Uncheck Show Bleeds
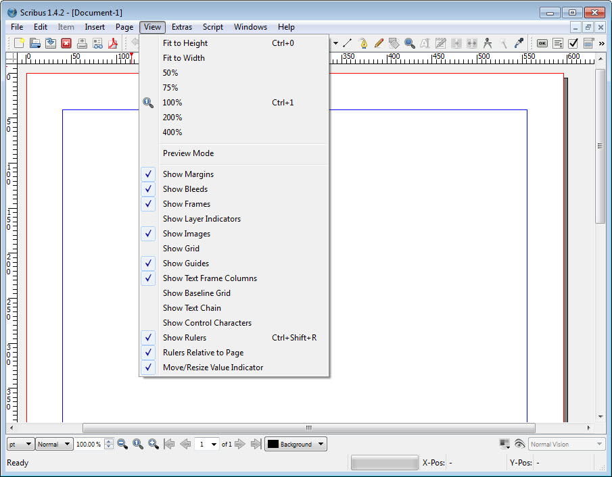Image resolution: width=612 pixels, height=477 pixels. point(234,189)
